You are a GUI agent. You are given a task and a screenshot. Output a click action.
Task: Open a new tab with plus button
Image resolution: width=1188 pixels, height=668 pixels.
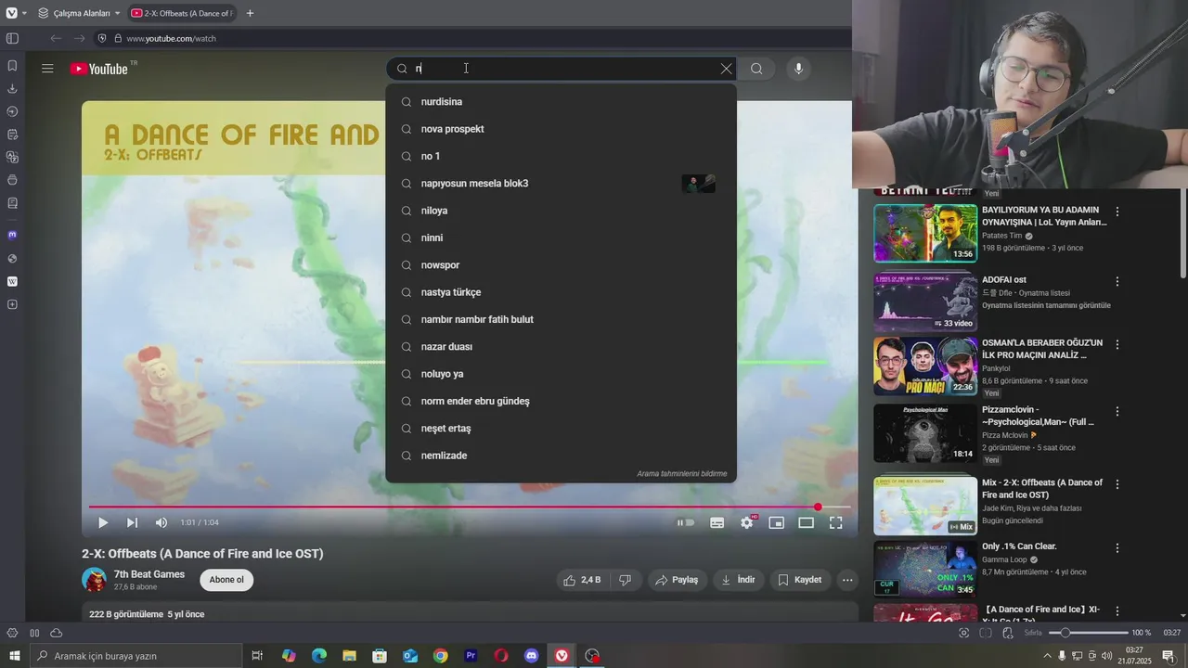point(250,13)
